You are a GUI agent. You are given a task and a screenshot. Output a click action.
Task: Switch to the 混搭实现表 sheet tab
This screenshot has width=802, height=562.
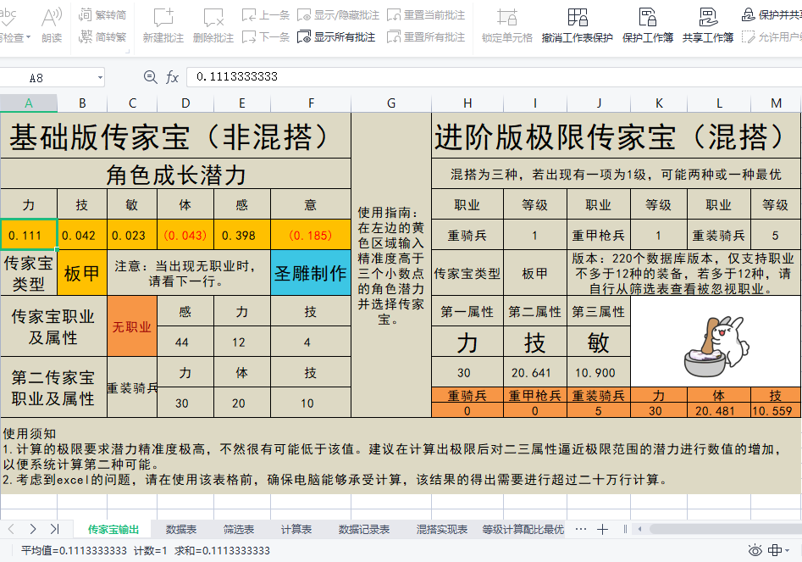click(x=442, y=529)
